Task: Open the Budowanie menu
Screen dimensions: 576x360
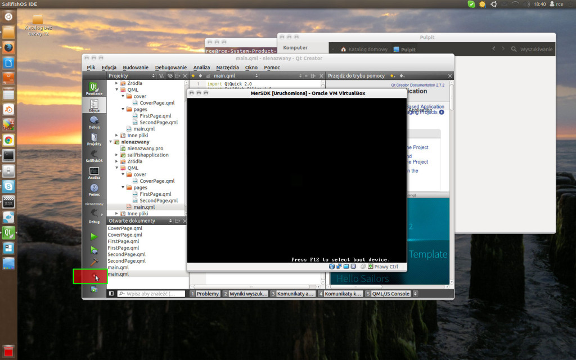Action: pos(136,67)
